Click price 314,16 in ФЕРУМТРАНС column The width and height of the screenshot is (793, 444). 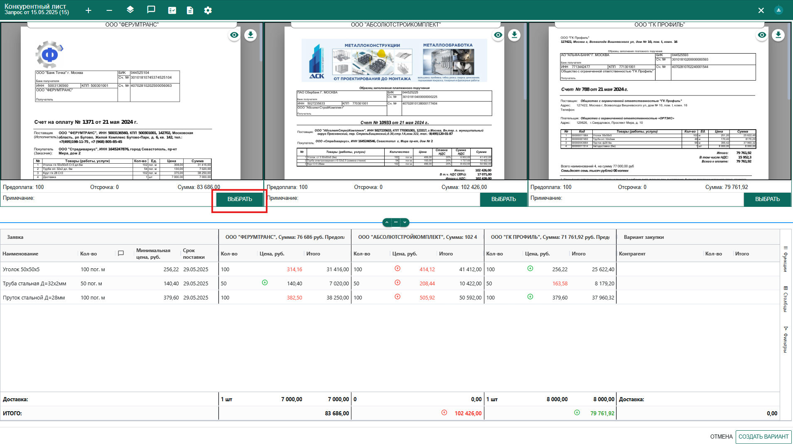(295, 270)
